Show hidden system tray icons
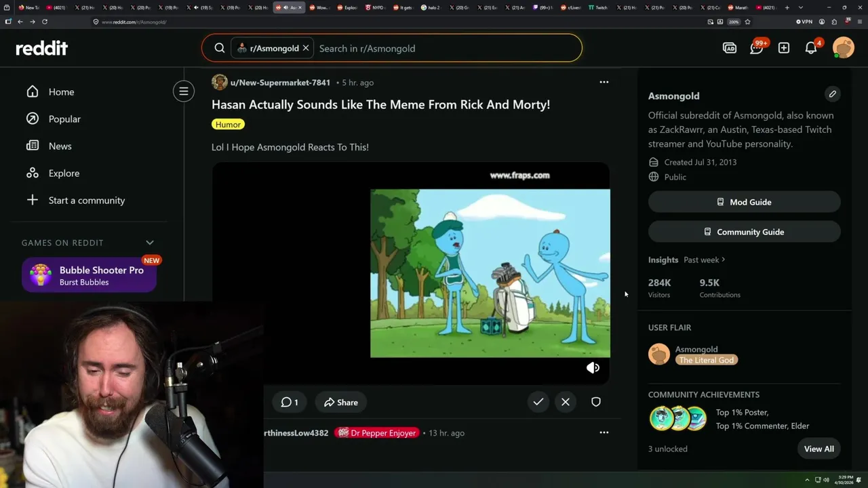 807,480
